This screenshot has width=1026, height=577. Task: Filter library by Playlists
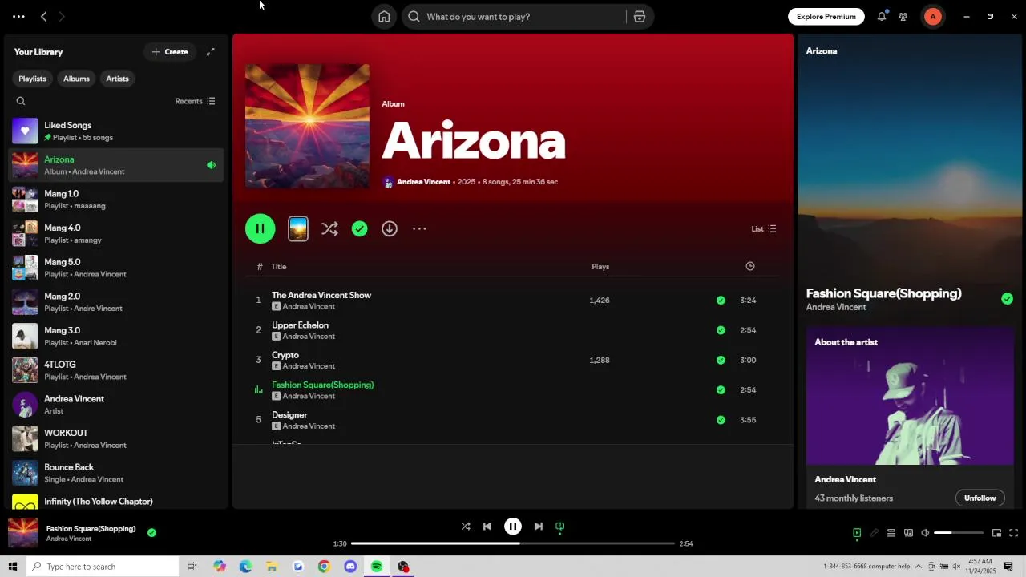click(x=32, y=79)
